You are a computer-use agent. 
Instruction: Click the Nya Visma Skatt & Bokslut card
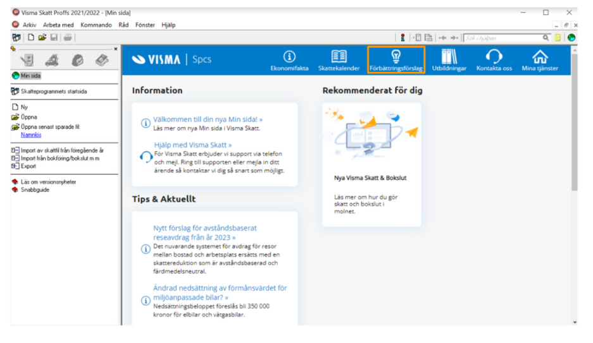pos(371,164)
